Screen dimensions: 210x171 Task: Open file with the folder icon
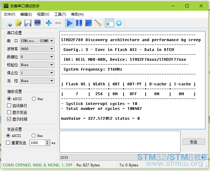pyautogui.click(x=18, y=23)
